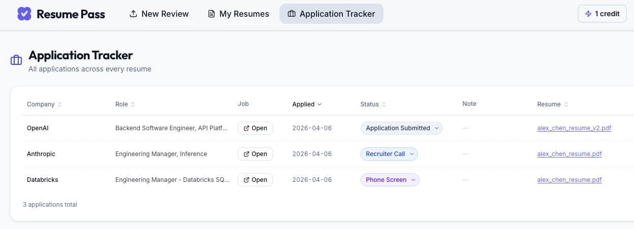This screenshot has height=229, width=634.
Task: Click the Resume column sort arrows
Action: [566, 104]
